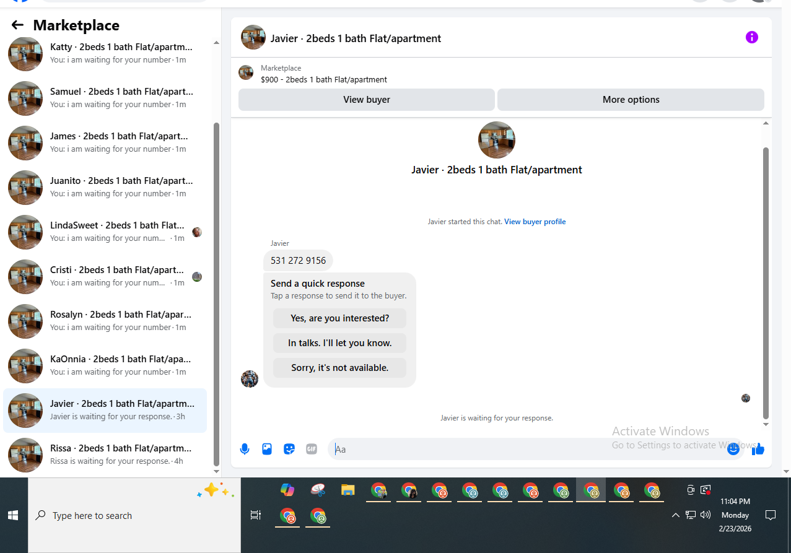
Task: Click the chat pane scrollbar thumb
Action: [766, 283]
